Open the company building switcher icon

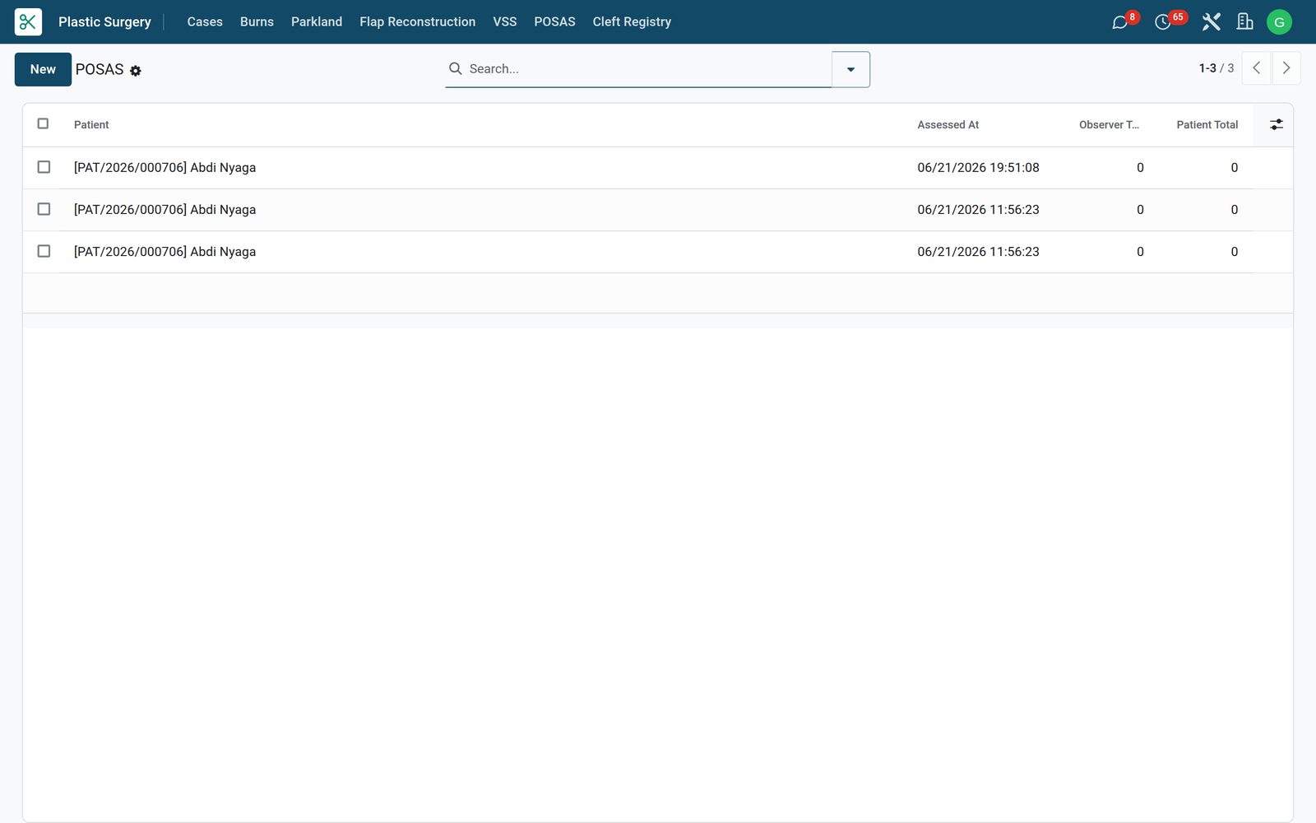[1245, 22]
